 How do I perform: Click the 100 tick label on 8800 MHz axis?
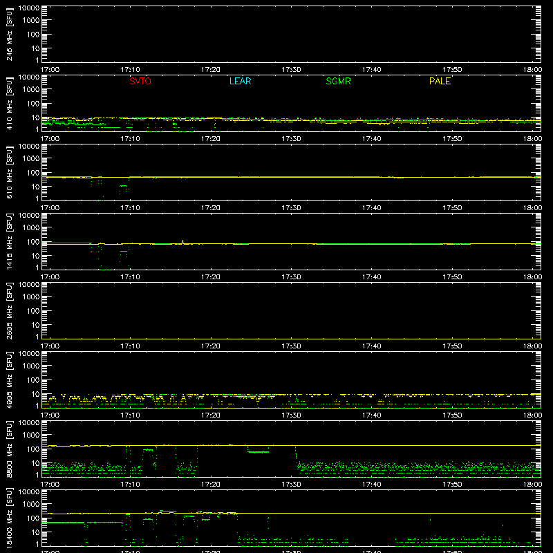pos(33,449)
